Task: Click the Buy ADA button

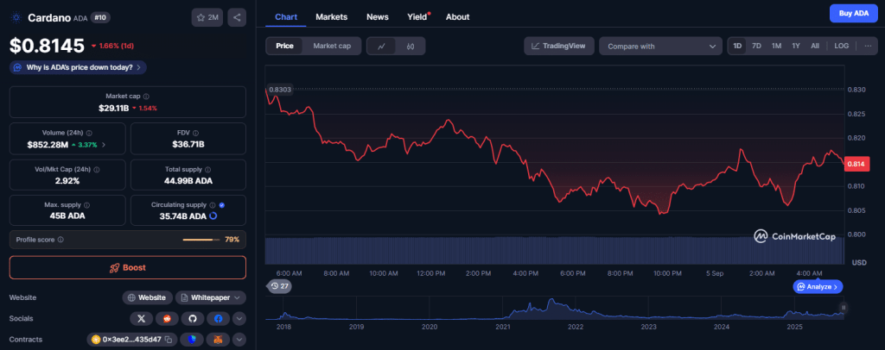Action: tap(853, 13)
